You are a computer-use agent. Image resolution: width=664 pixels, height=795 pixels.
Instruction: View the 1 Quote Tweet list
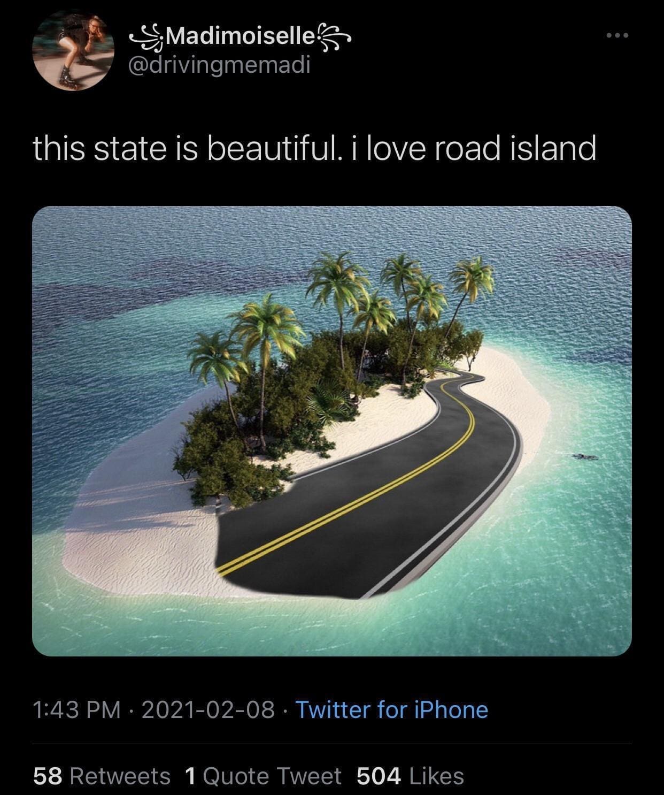tap(262, 775)
